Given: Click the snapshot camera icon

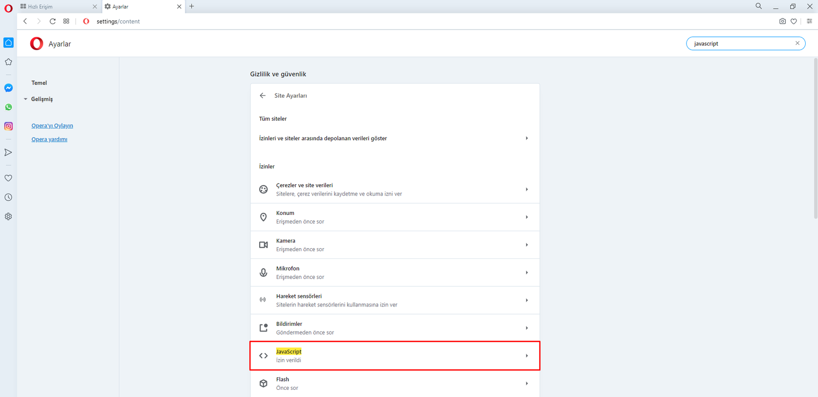Looking at the screenshot, I should (x=782, y=21).
